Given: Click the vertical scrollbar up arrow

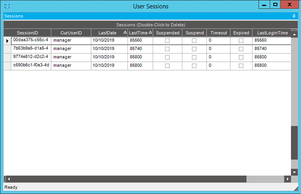Looking at the screenshot, I should point(294,35).
